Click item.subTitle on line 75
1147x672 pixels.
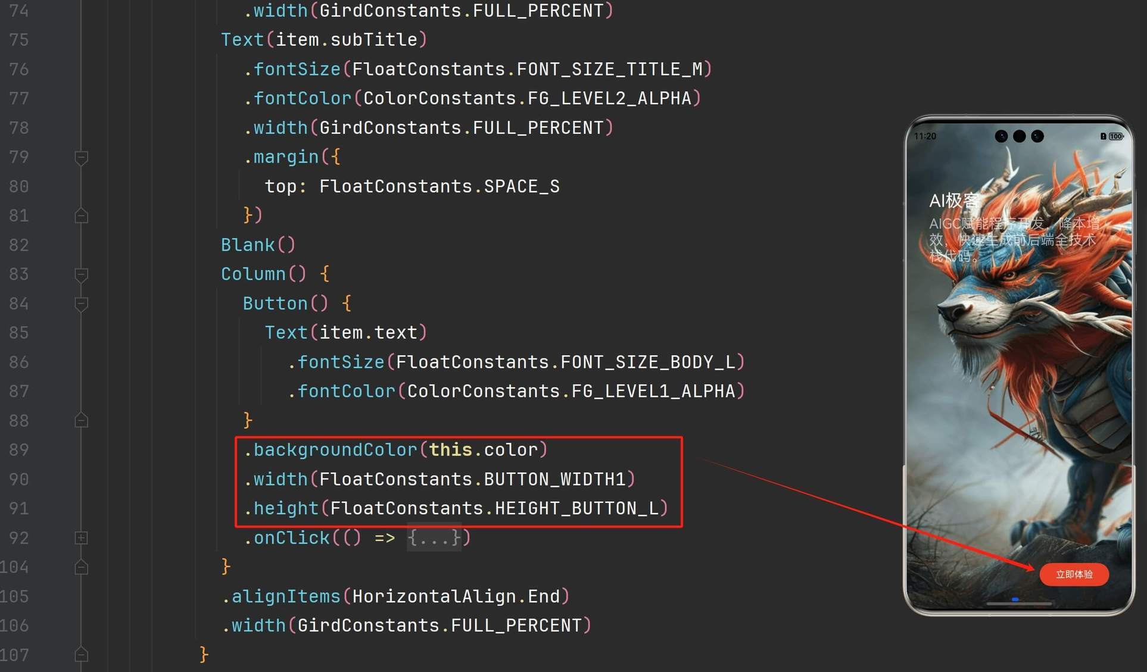point(347,40)
